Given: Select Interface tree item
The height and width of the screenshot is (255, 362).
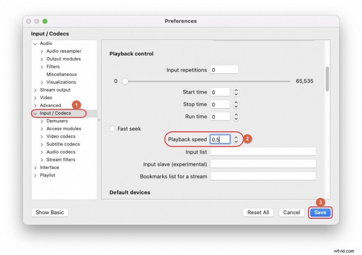Looking at the screenshot, I should point(49,167).
